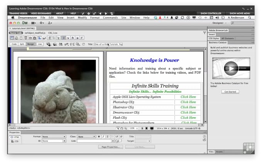Open the ID dropdown
The width and height of the screenshot is (262, 163).
tap(54, 141)
